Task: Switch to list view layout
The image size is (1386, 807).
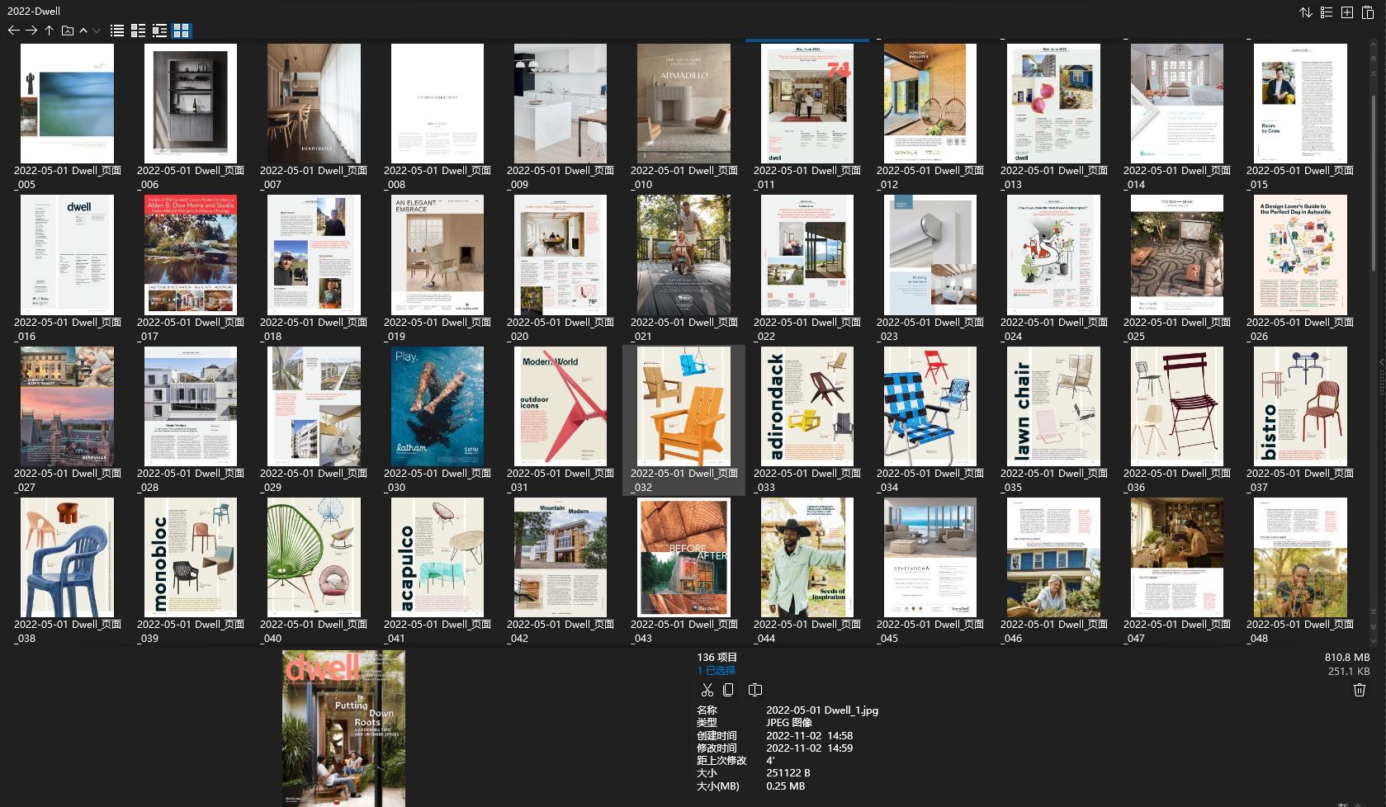Action: click(117, 31)
